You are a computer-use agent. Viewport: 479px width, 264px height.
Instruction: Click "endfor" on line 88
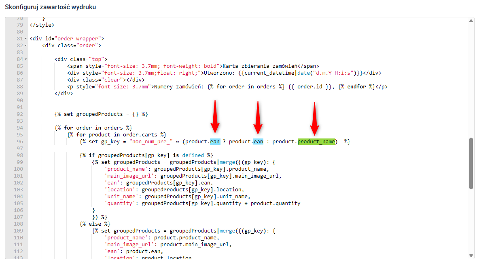[356, 86]
